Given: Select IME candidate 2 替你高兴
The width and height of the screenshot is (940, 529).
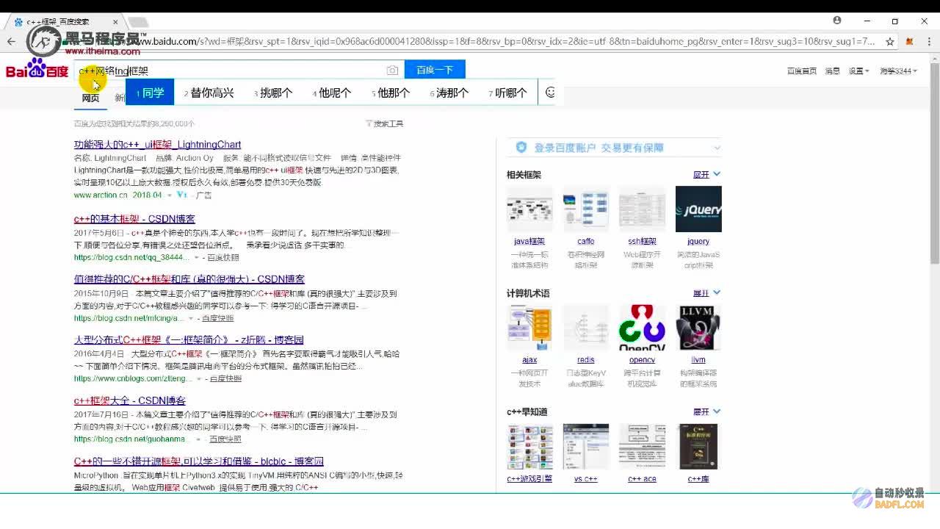Looking at the screenshot, I should (209, 93).
